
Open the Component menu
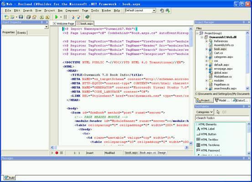pyautogui.click(x=72, y=10)
